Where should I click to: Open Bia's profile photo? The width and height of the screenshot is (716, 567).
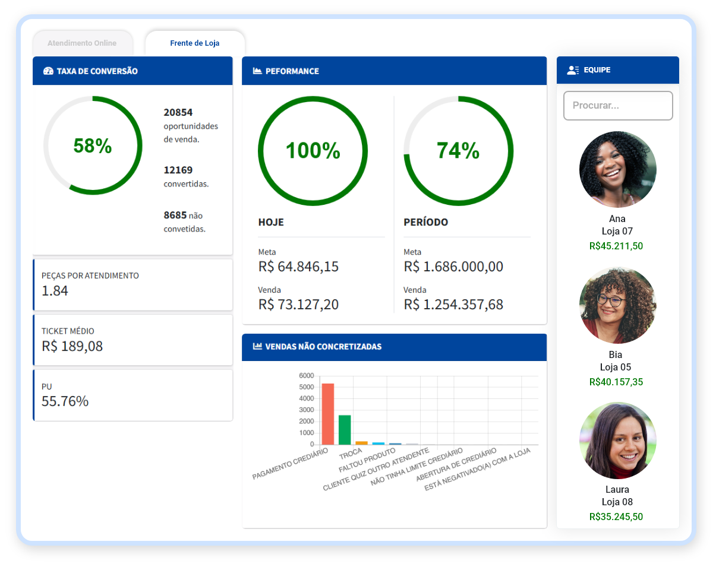point(617,305)
